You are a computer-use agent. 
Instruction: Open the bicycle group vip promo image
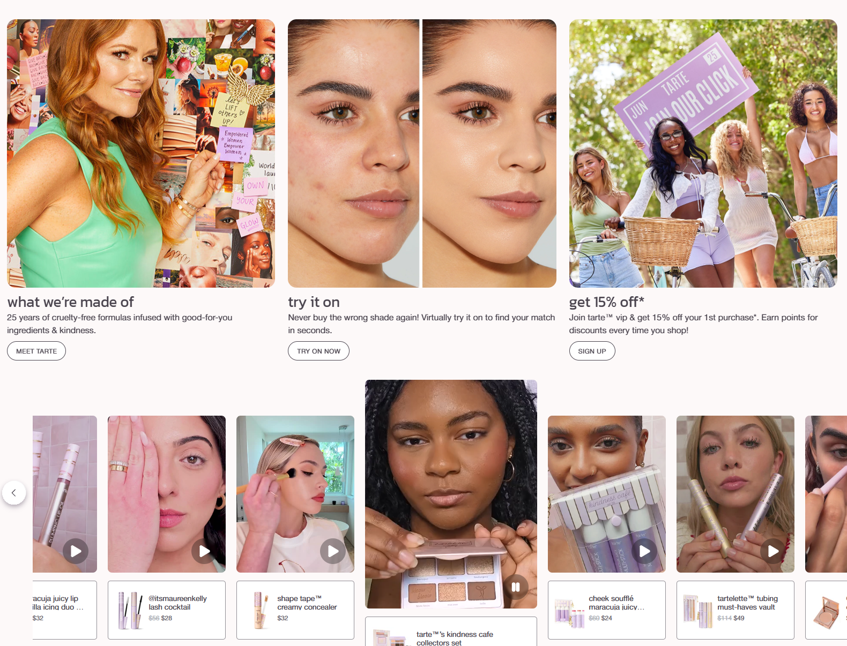[x=703, y=153]
